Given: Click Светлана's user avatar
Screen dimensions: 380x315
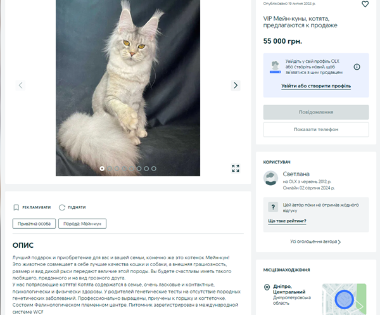Looking at the screenshot, I should coord(270,178).
